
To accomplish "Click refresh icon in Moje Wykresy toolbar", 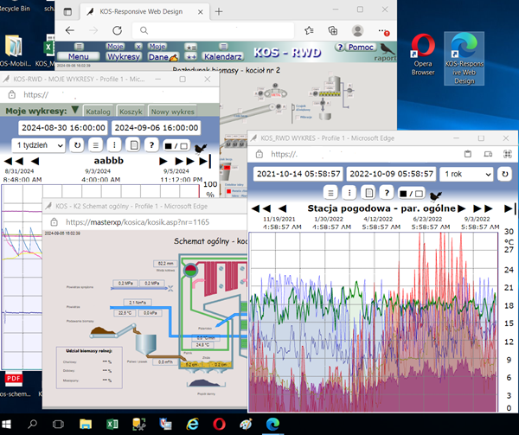I will point(77,145).
